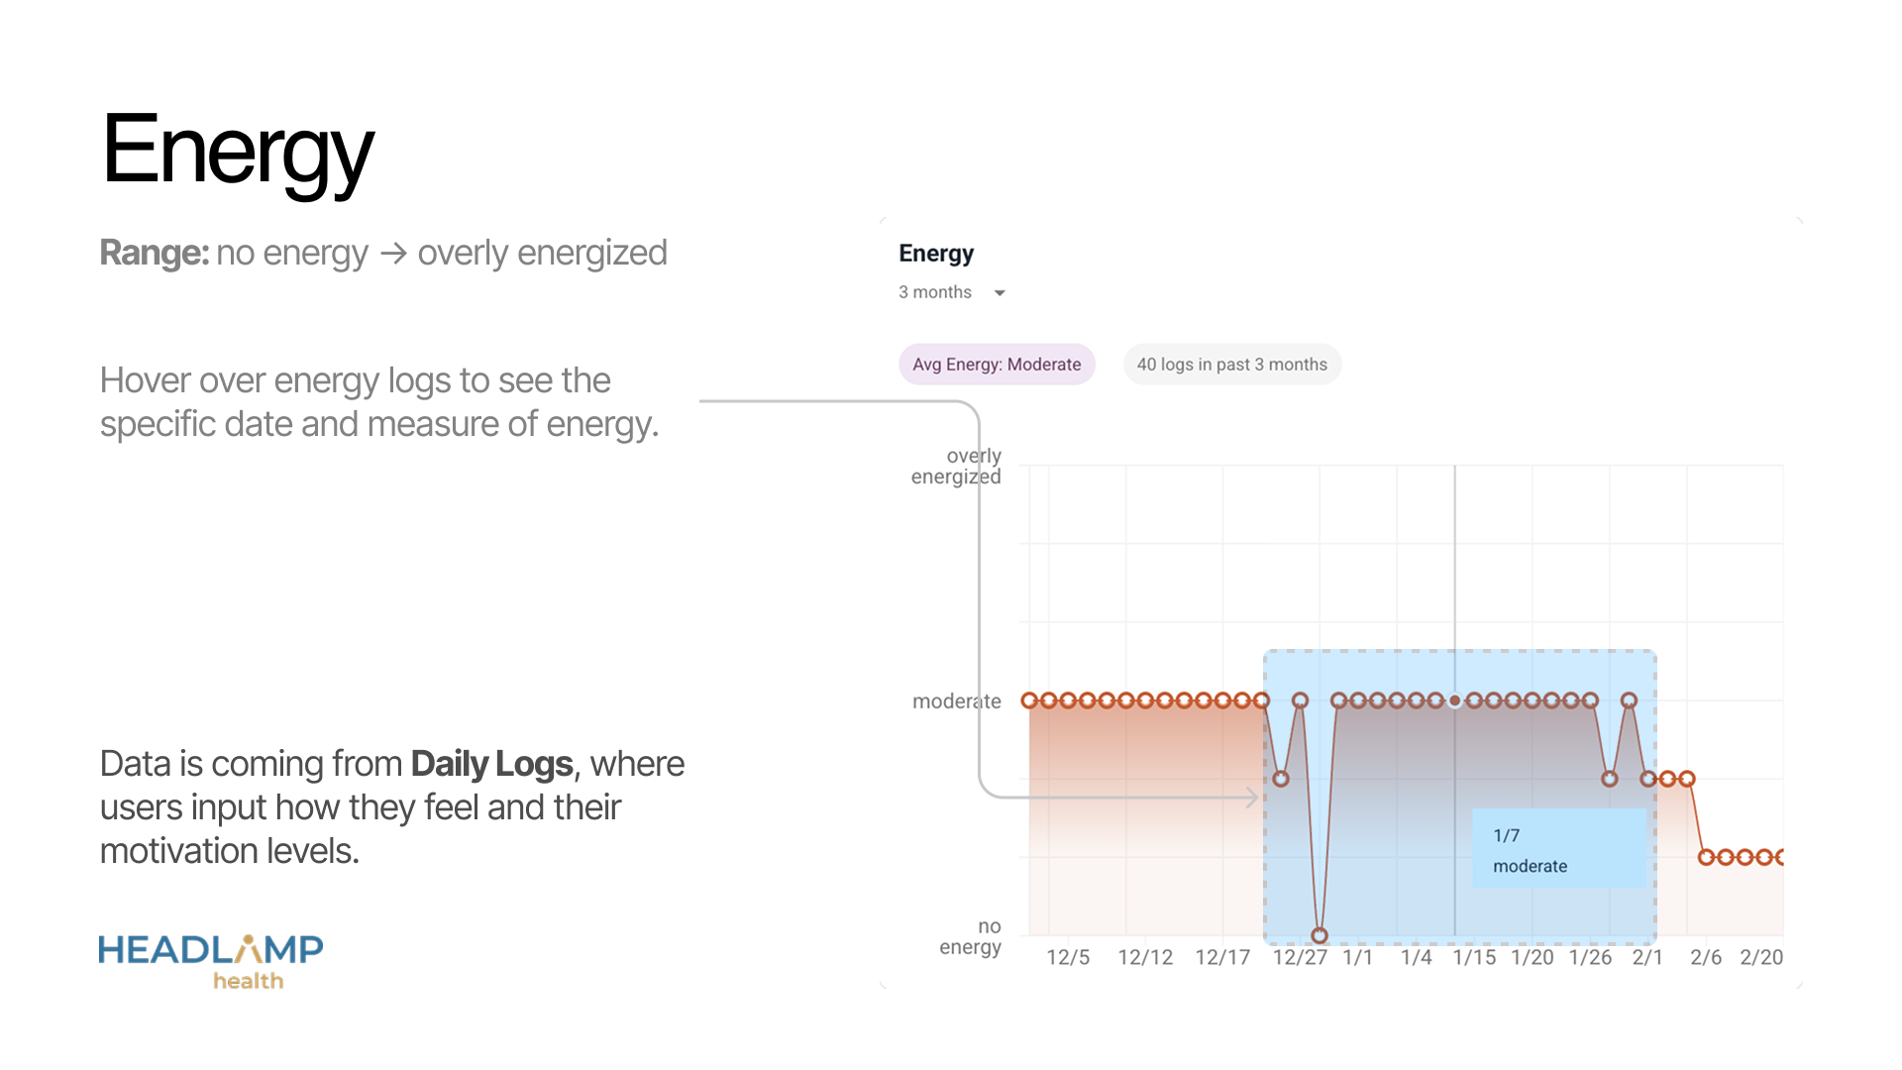1902x1070 pixels.
Task: Click the highlighted 1/7 data point on the line
Action: click(1454, 700)
